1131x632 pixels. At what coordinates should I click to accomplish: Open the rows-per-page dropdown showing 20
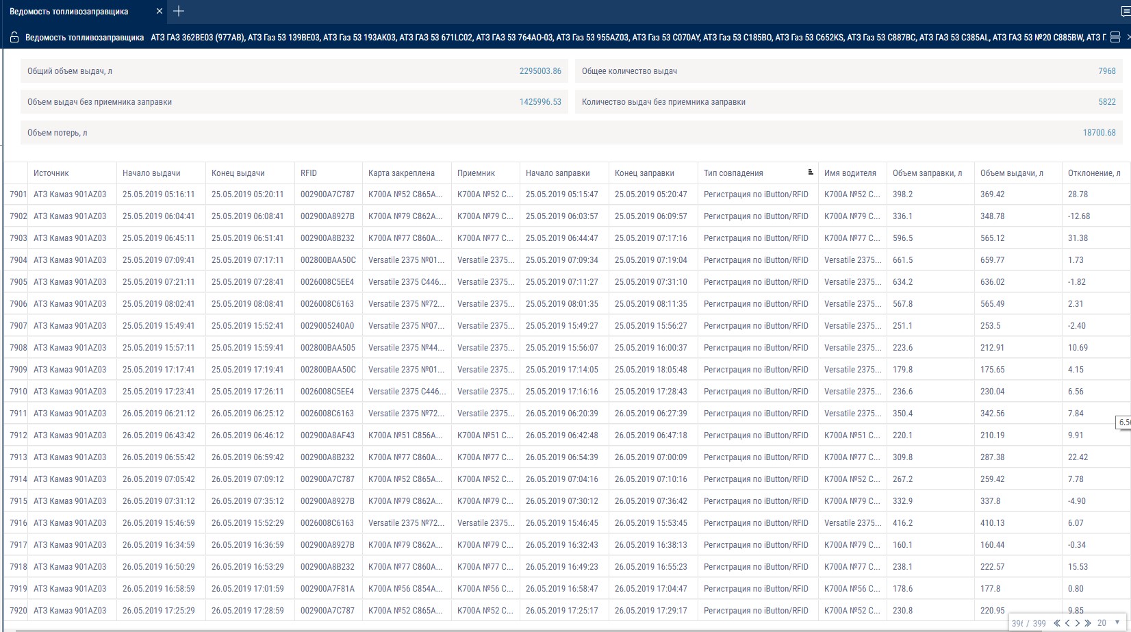tap(1109, 623)
